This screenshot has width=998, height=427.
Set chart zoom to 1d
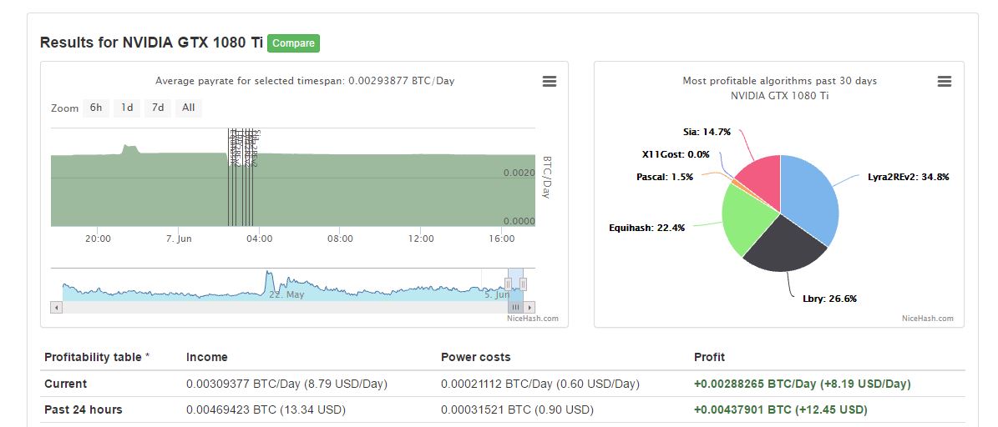127,108
